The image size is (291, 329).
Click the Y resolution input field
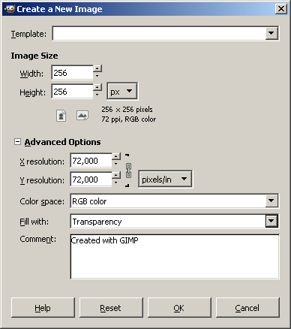tap(91, 180)
